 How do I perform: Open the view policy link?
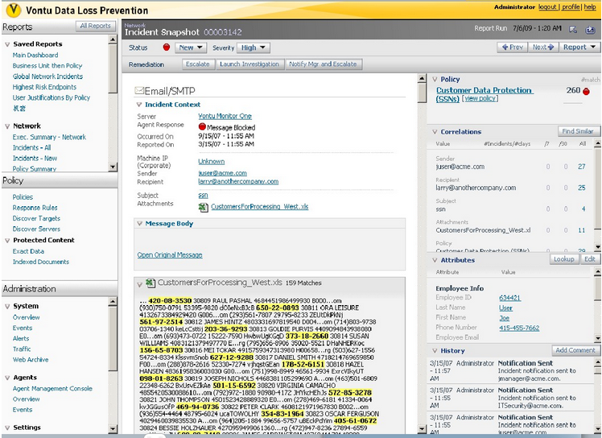tap(480, 99)
